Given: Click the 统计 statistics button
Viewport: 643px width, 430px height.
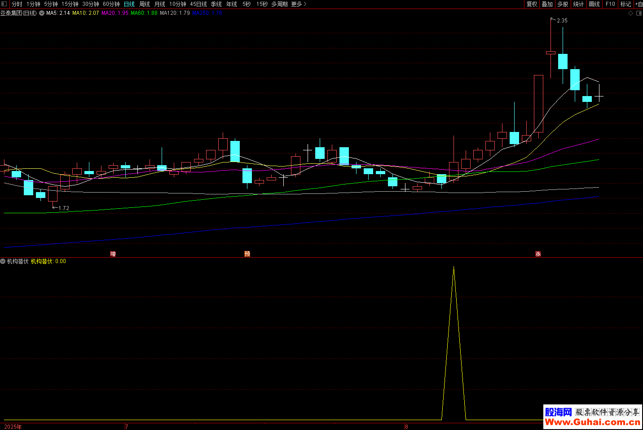Looking at the screenshot, I should [579, 4].
